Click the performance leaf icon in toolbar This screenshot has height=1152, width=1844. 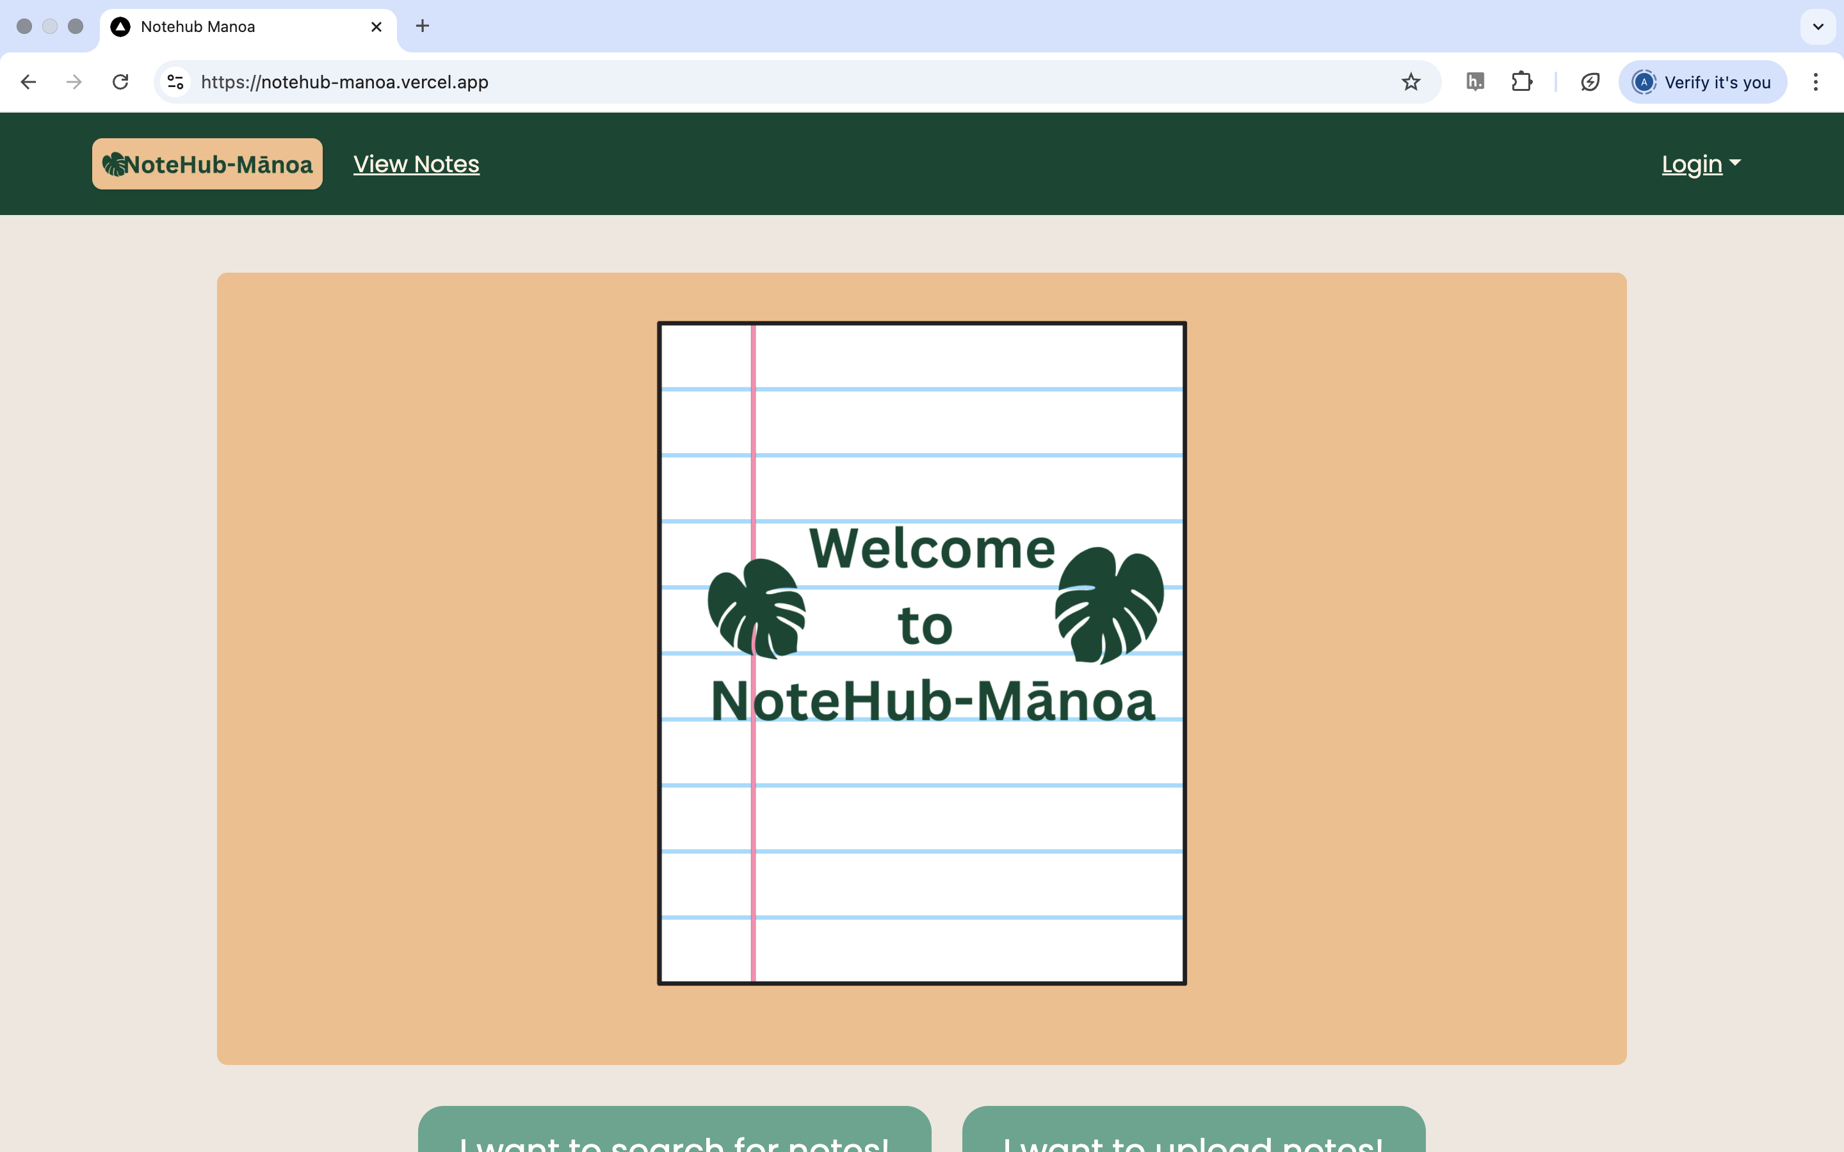1590,81
